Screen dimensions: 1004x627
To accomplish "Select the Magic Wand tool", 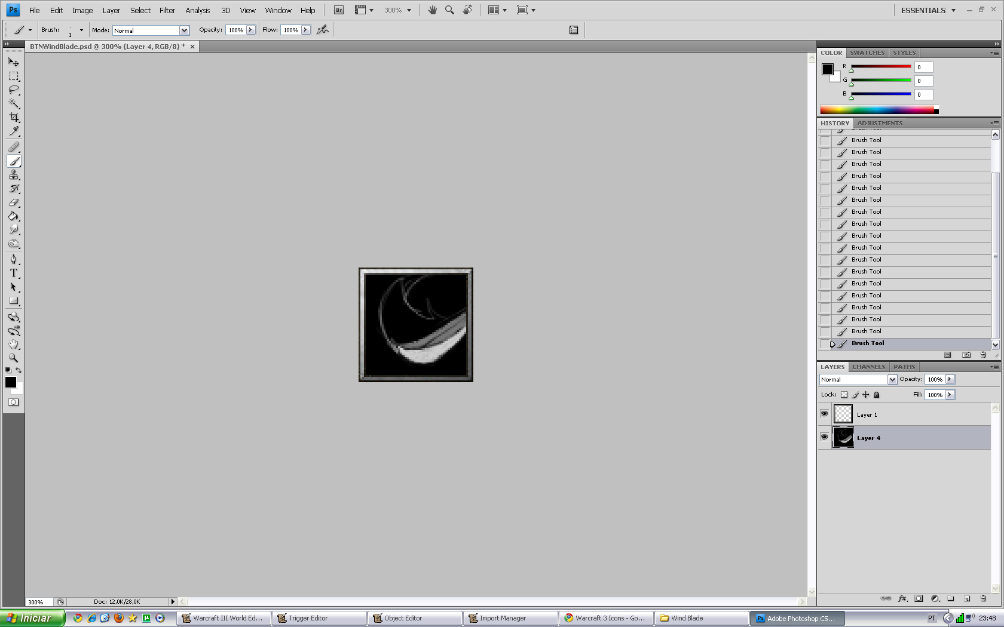I will click(14, 103).
